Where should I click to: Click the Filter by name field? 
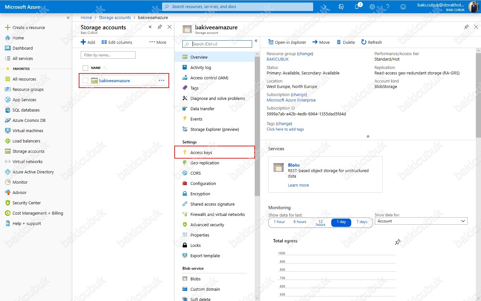(108, 55)
